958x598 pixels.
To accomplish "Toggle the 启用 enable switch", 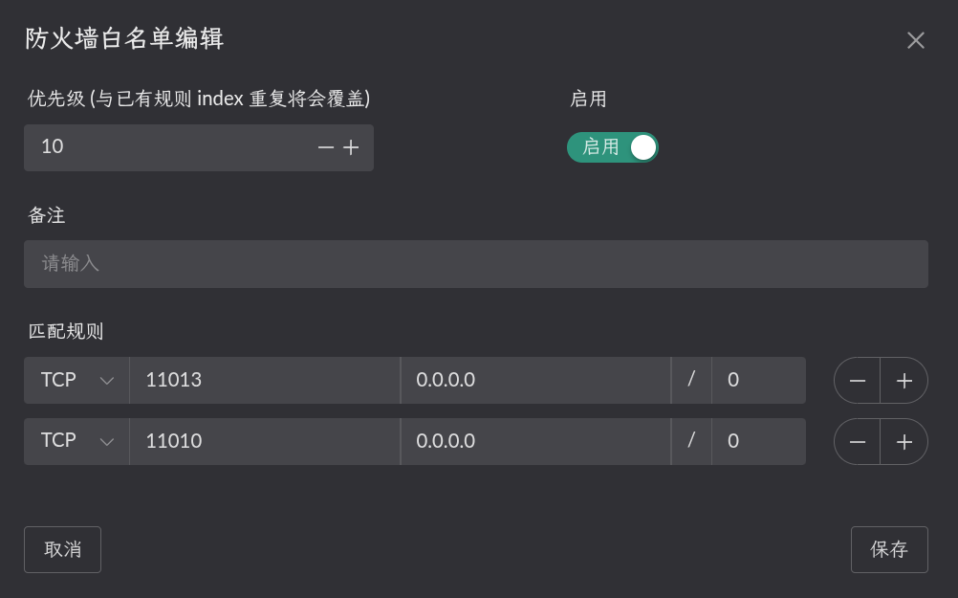I will (x=613, y=147).
